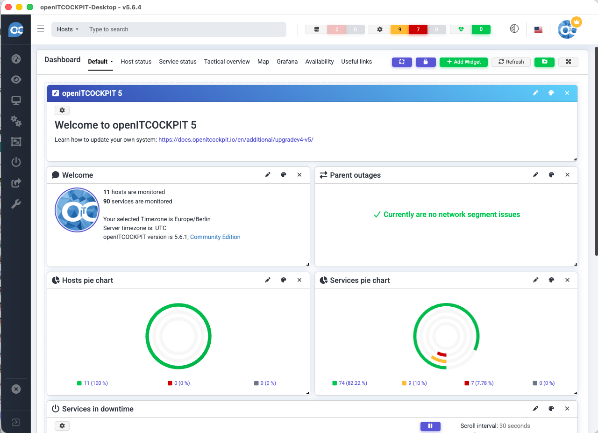Open the export share icon in sidebar
Viewport: 598px width, 433px height.
[16, 183]
